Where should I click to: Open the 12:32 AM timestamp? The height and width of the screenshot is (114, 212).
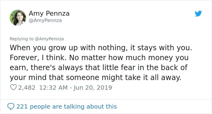(53, 88)
